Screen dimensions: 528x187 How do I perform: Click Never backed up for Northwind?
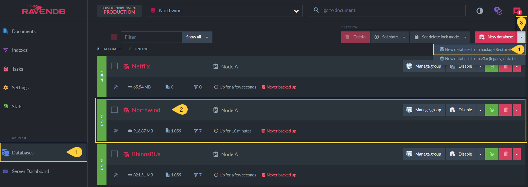click(279, 131)
